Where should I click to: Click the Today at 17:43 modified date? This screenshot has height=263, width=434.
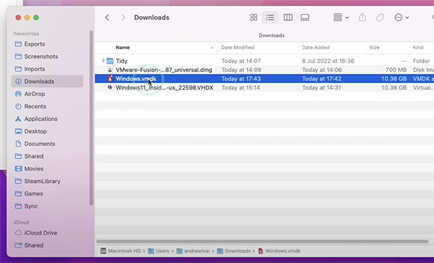point(241,79)
